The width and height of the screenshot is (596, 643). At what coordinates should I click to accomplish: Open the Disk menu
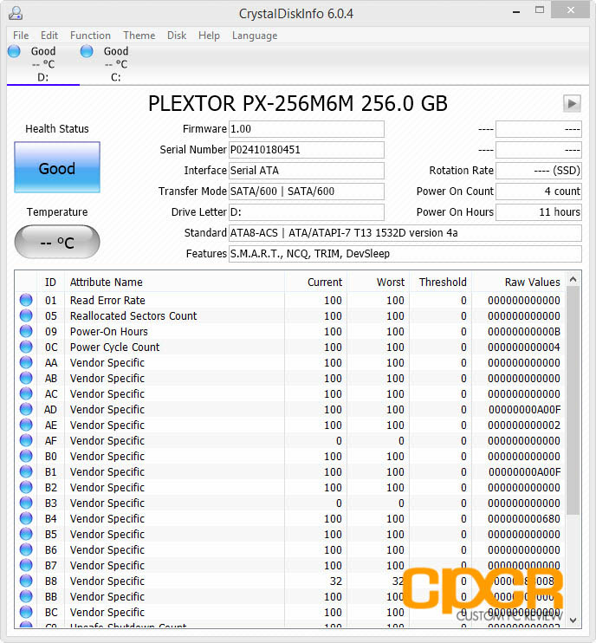[177, 36]
